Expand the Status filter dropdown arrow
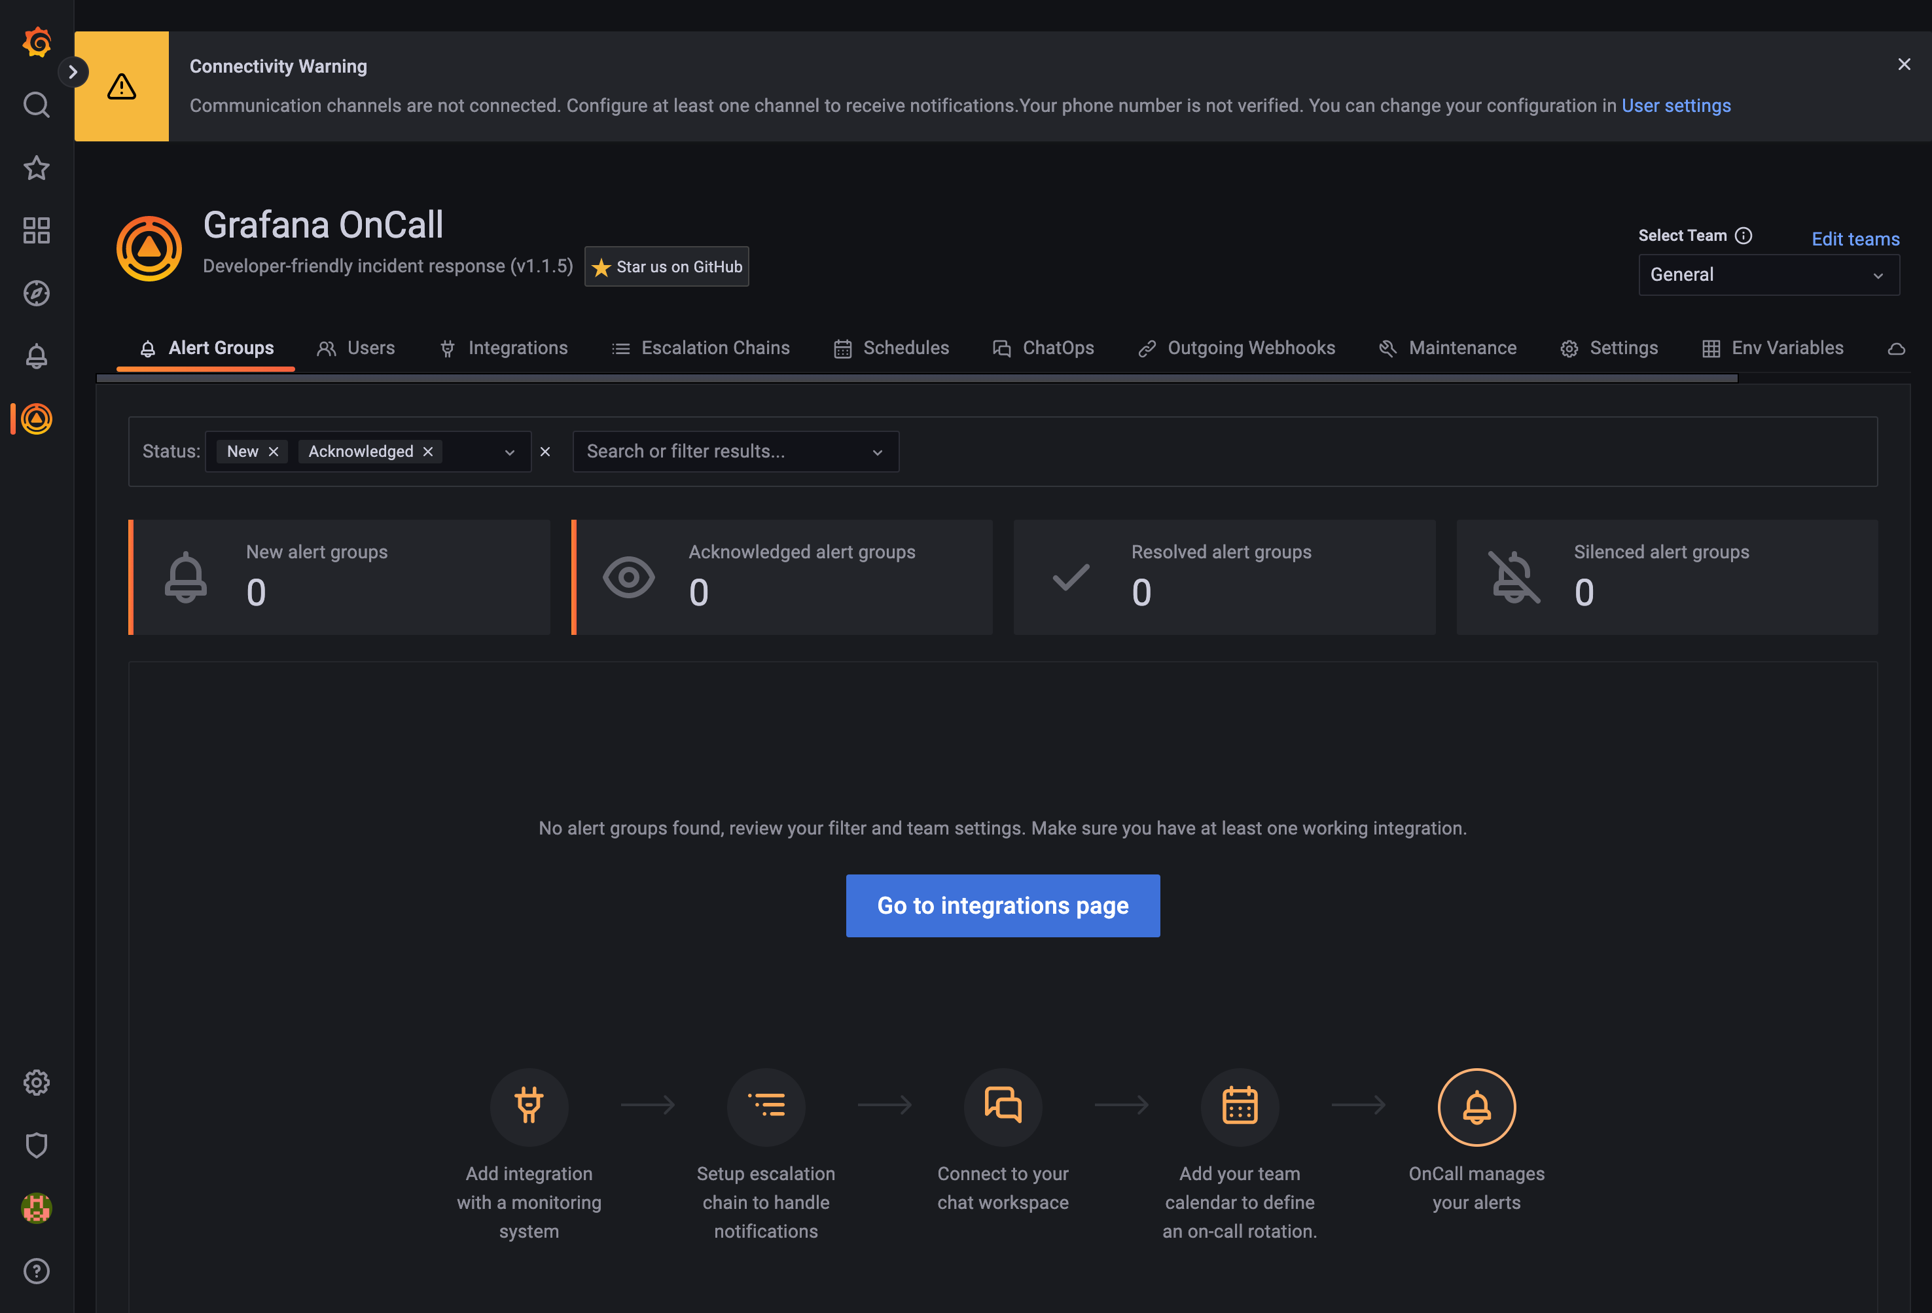The image size is (1932, 1313). (509, 452)
